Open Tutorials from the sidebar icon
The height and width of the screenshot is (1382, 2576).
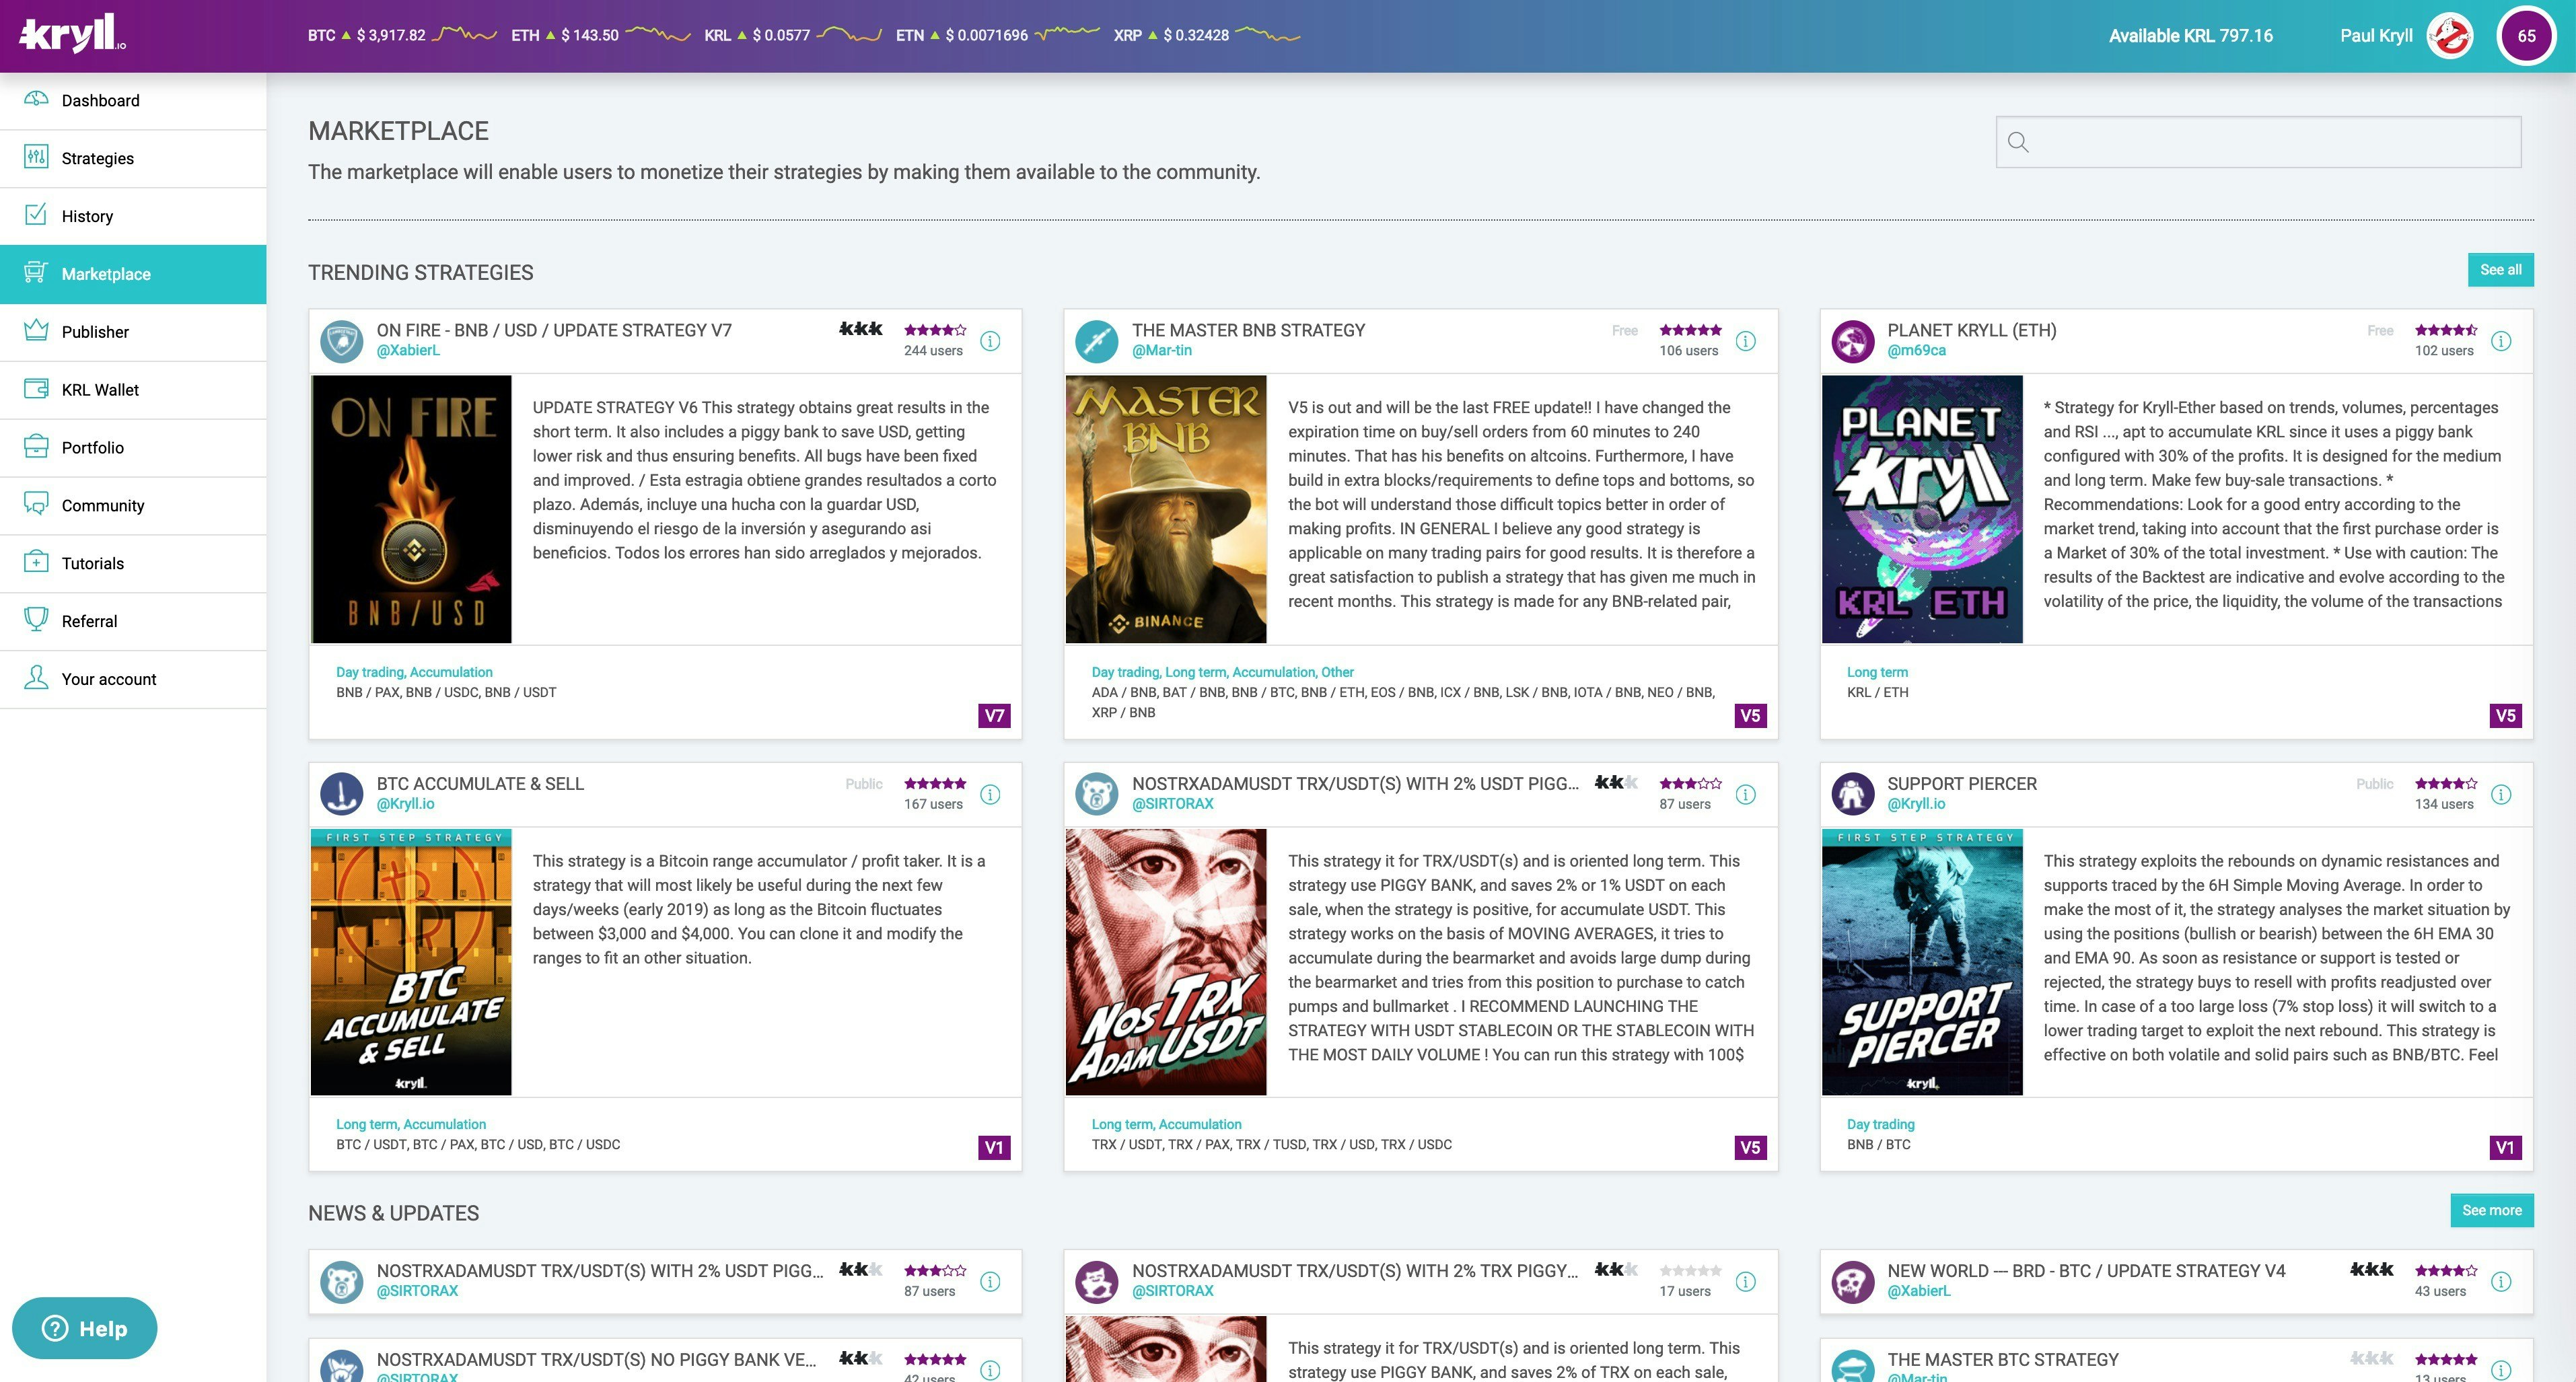[x=37, y=563]
